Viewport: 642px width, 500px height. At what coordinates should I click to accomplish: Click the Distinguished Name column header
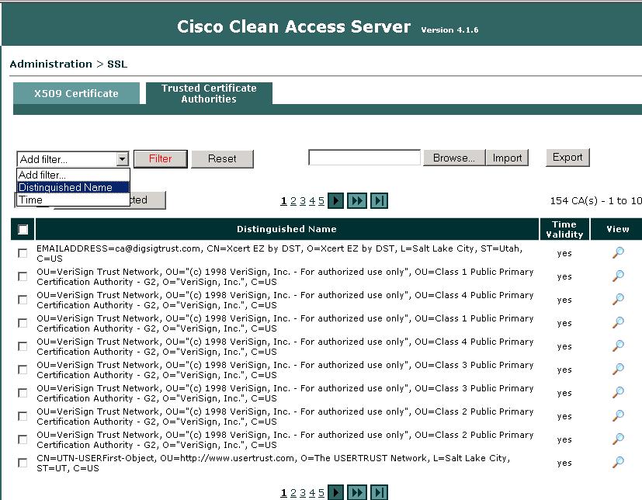(x=286, y=229)
